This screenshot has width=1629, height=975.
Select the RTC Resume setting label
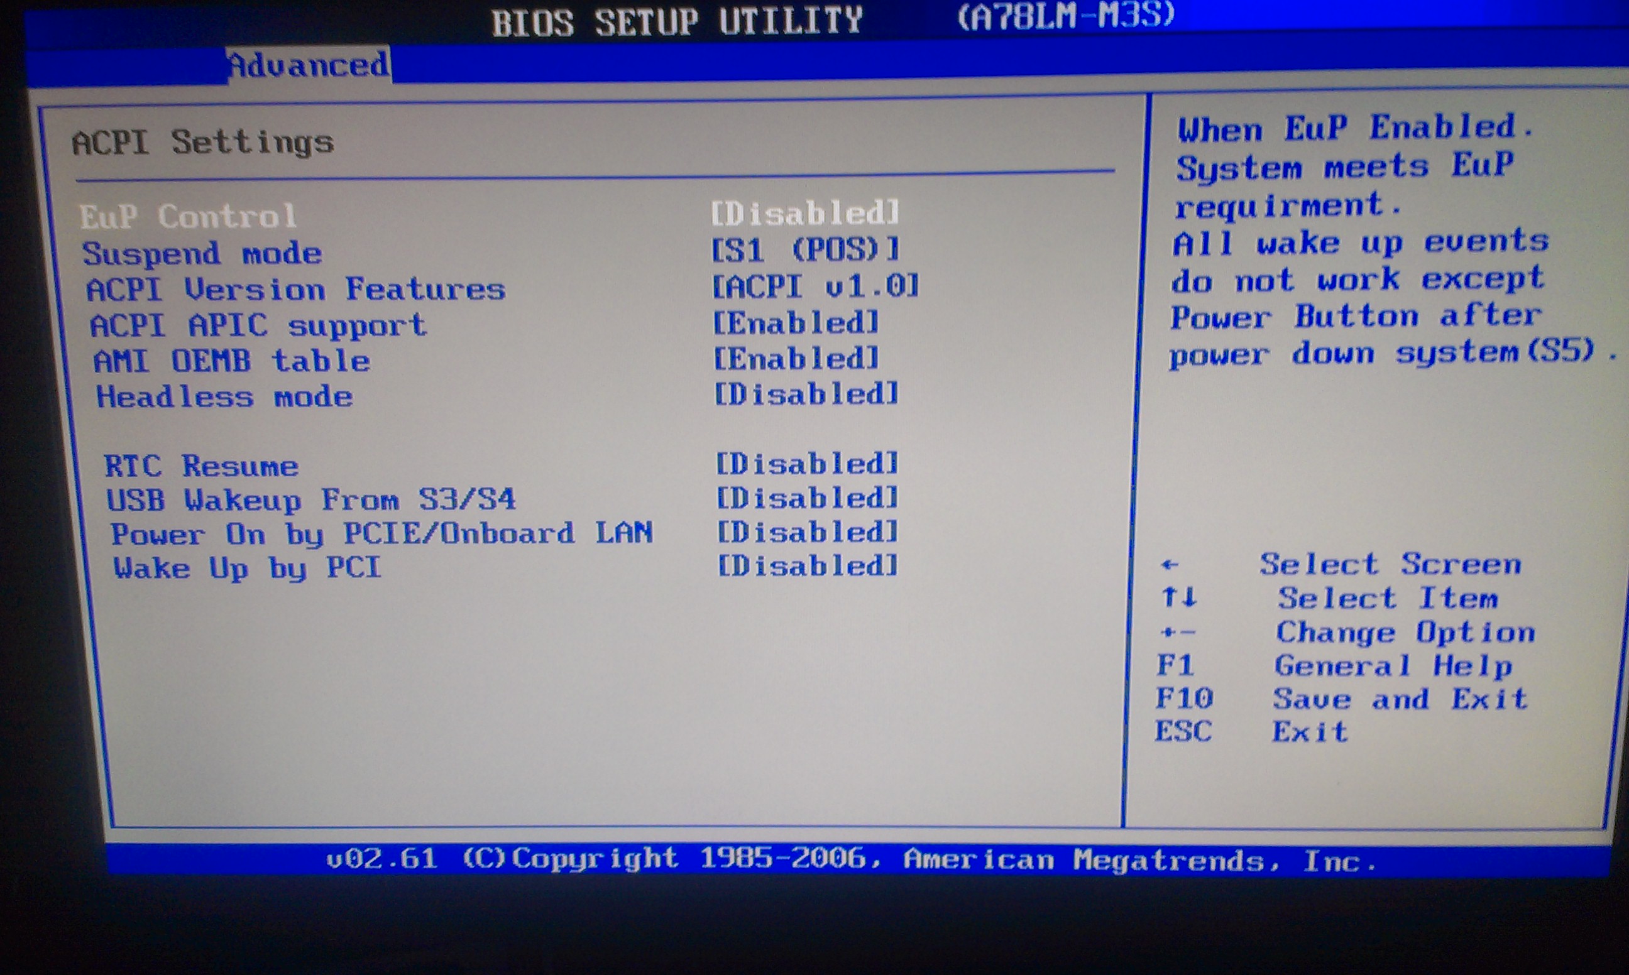(201, 467)
